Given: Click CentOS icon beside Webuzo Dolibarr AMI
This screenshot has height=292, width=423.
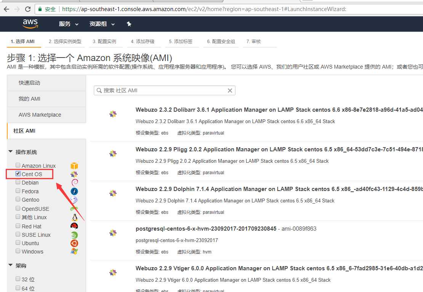Looking at the screenshot, I should pos(113,114).
